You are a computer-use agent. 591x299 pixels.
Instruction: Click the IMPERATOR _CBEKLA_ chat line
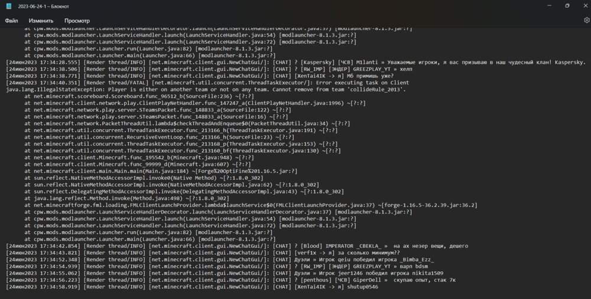pyautogui.click(x=237, y=246)
